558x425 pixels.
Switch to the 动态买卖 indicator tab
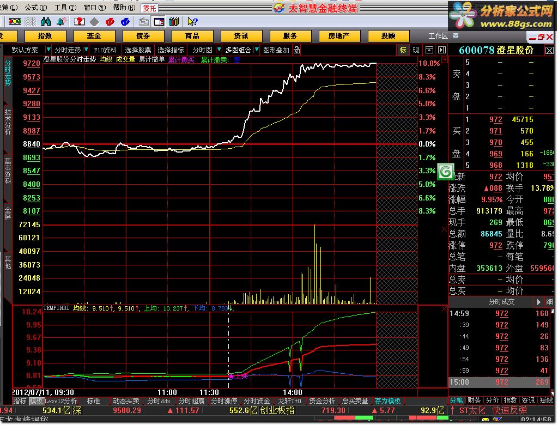click(x=126, y=401)
